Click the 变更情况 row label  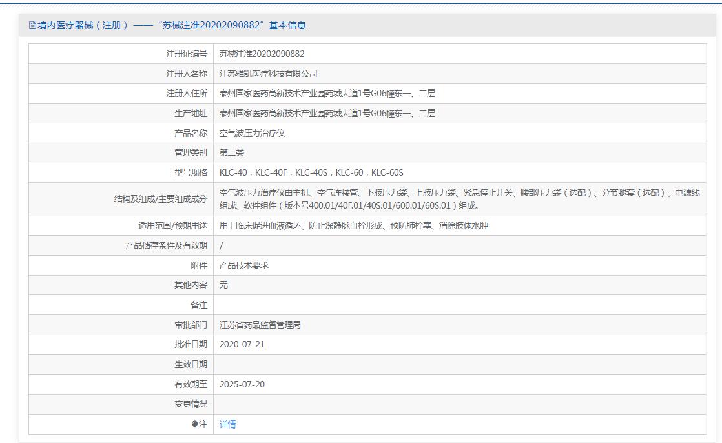tap(191, 404)
